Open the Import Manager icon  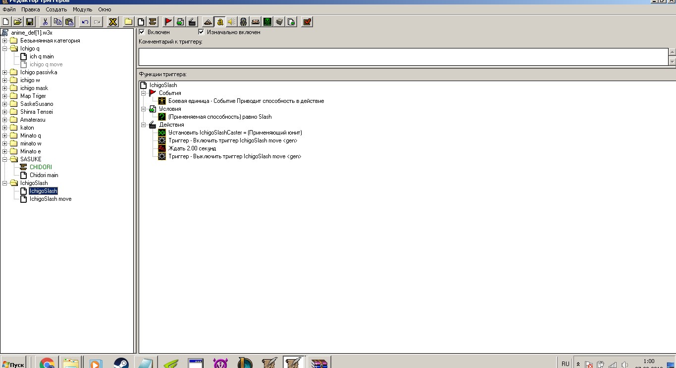tap(291, 22)
